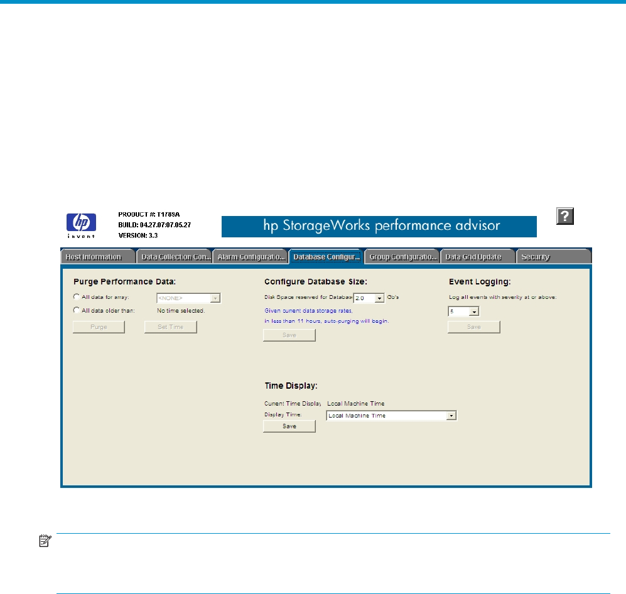Screen dimensions: 626x594
Task: Open the Group Configuration tab
Action: (402, 257)
